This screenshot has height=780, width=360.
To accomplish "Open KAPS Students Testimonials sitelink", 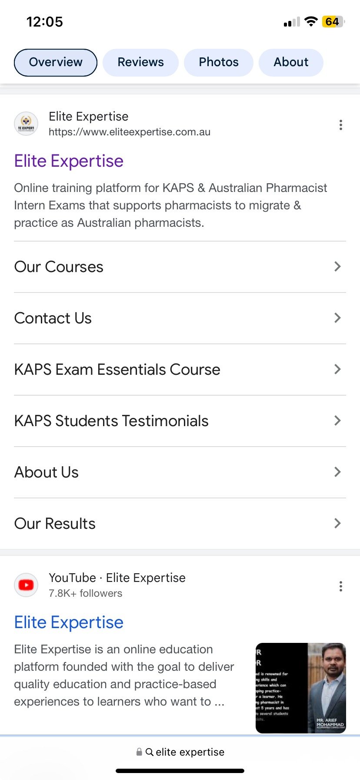I will coord(111,421).
